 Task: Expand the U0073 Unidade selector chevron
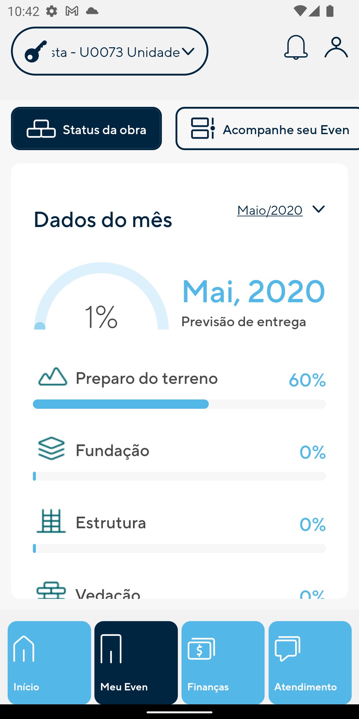tap(188, 52)
